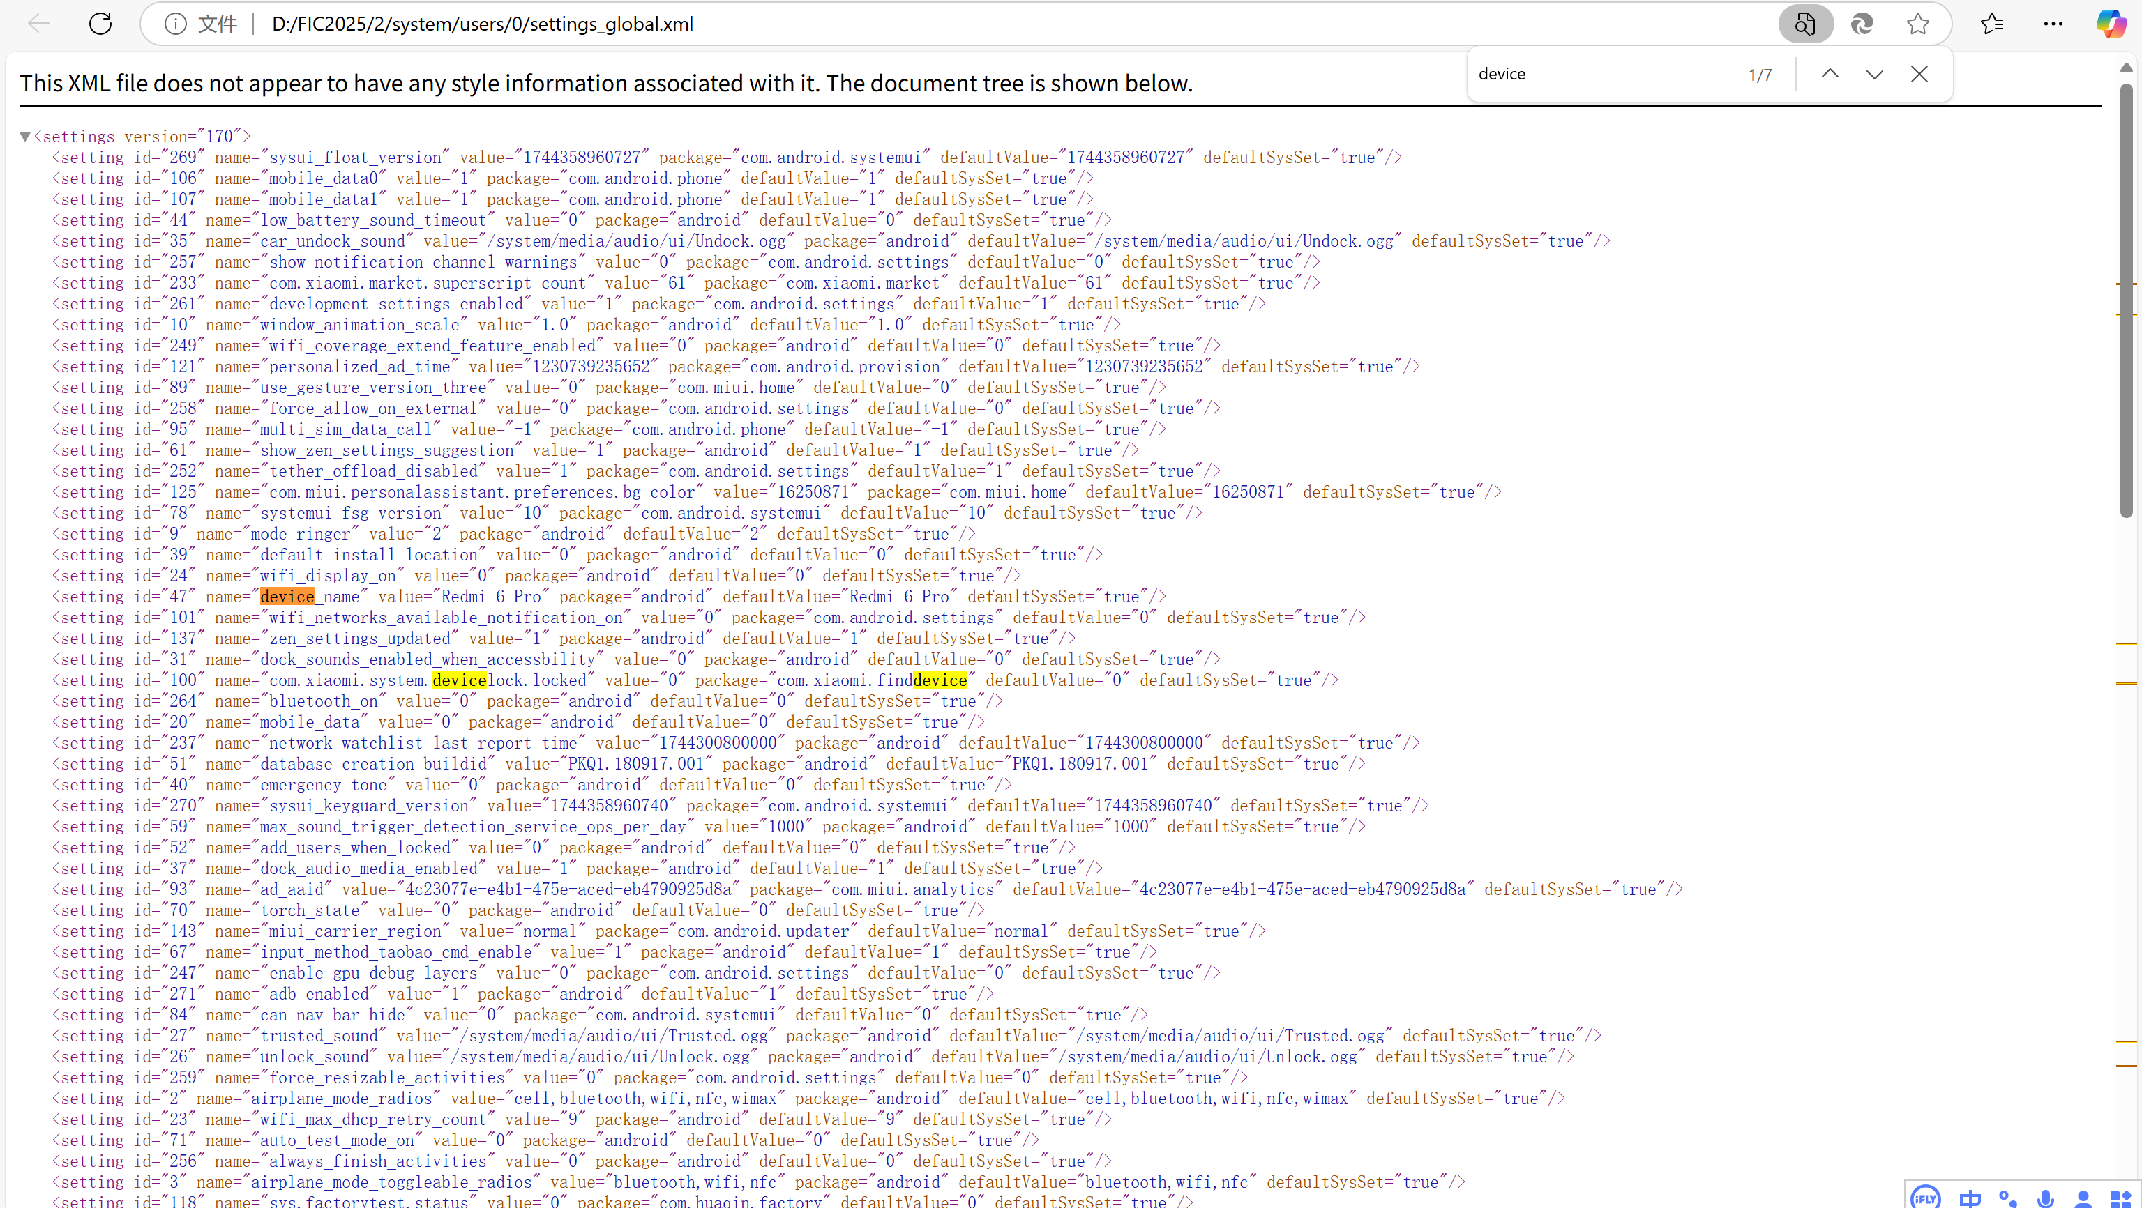Click 'multi_sim_data_call' setting name
Viewport: 2142px width, 1208px height.
coord(346,429)
